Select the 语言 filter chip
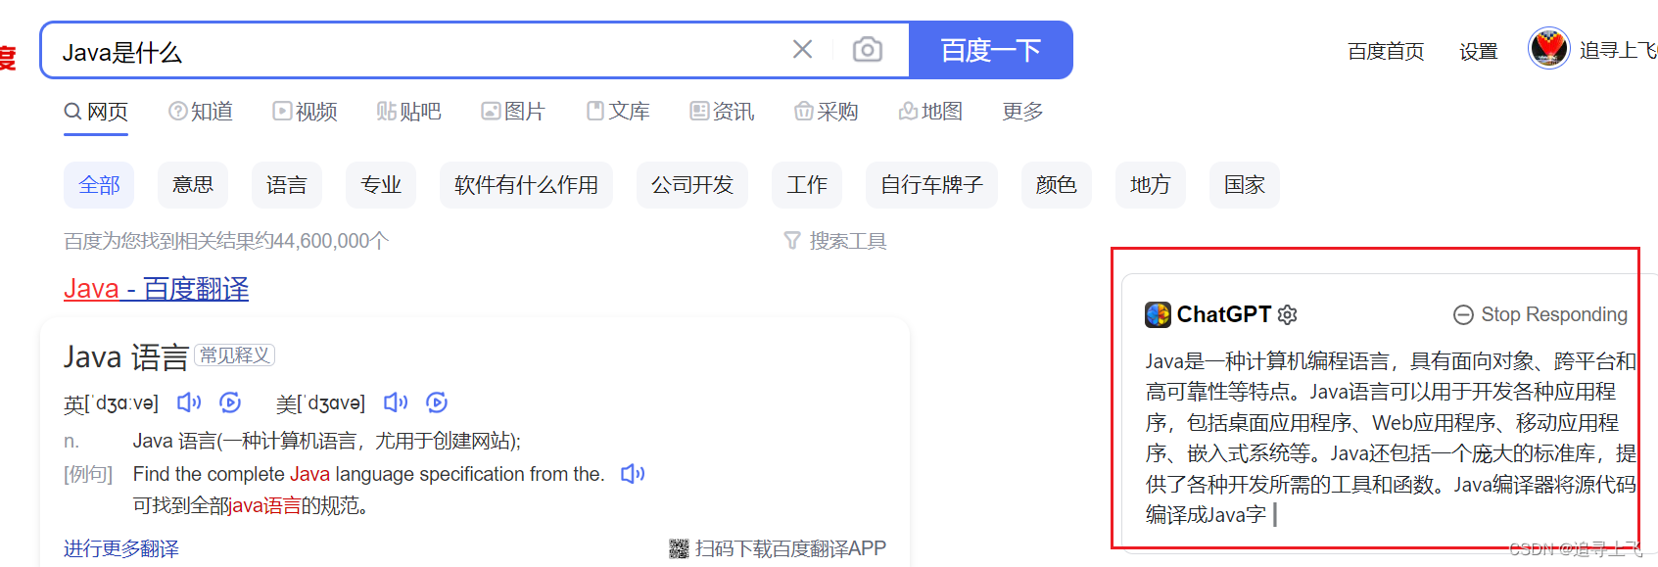 pyautogui.click(x=287, y=185)
